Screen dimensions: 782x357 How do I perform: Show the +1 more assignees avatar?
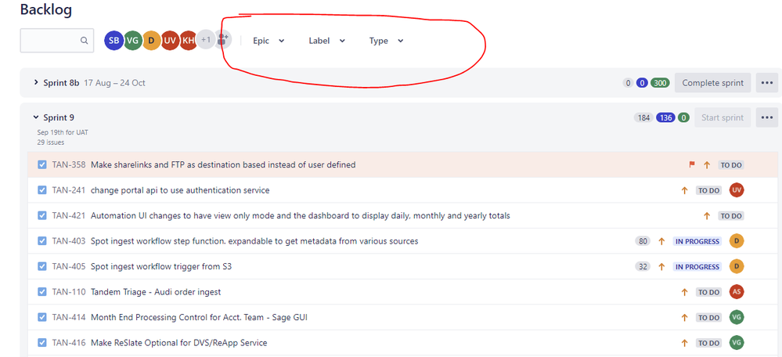206,39
